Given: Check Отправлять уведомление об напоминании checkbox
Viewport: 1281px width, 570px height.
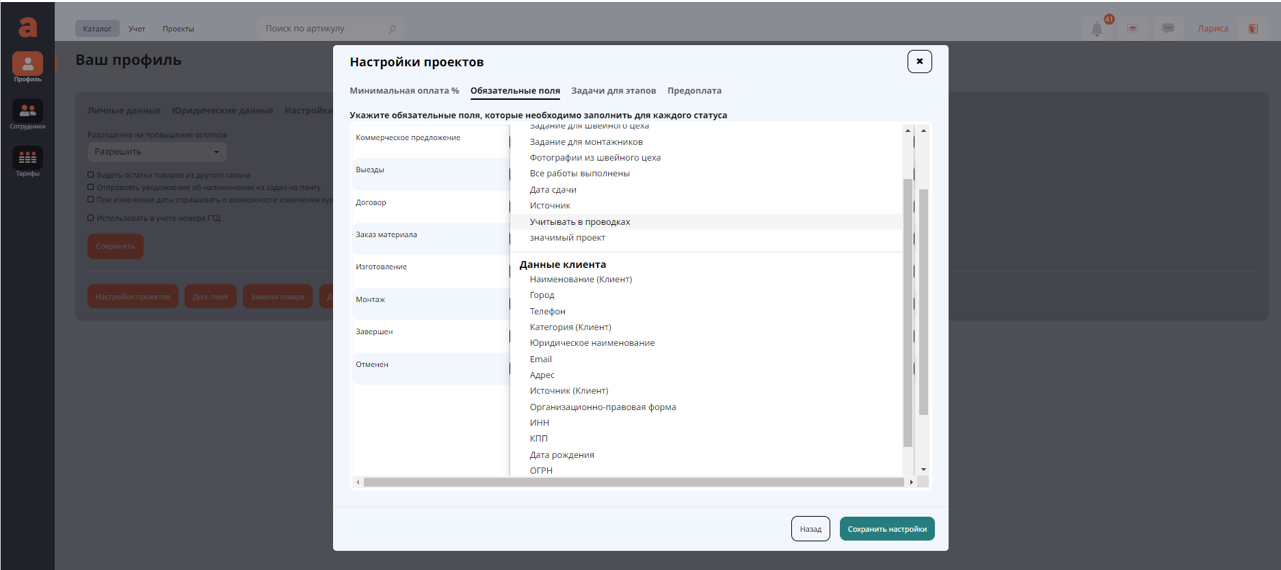Looking at the screenshot, I should coord(91,187).
